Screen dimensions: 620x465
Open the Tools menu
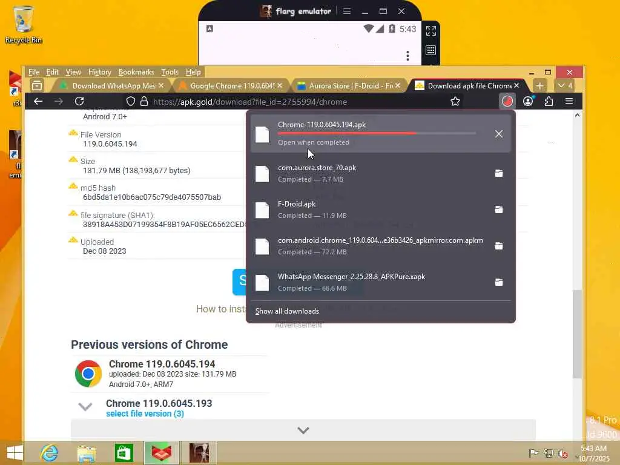[170, 72]
